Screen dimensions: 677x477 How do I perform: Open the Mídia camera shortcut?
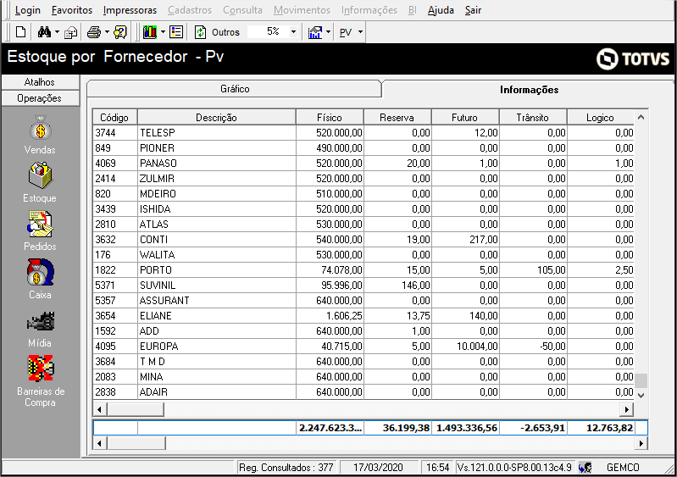[40, 321]
